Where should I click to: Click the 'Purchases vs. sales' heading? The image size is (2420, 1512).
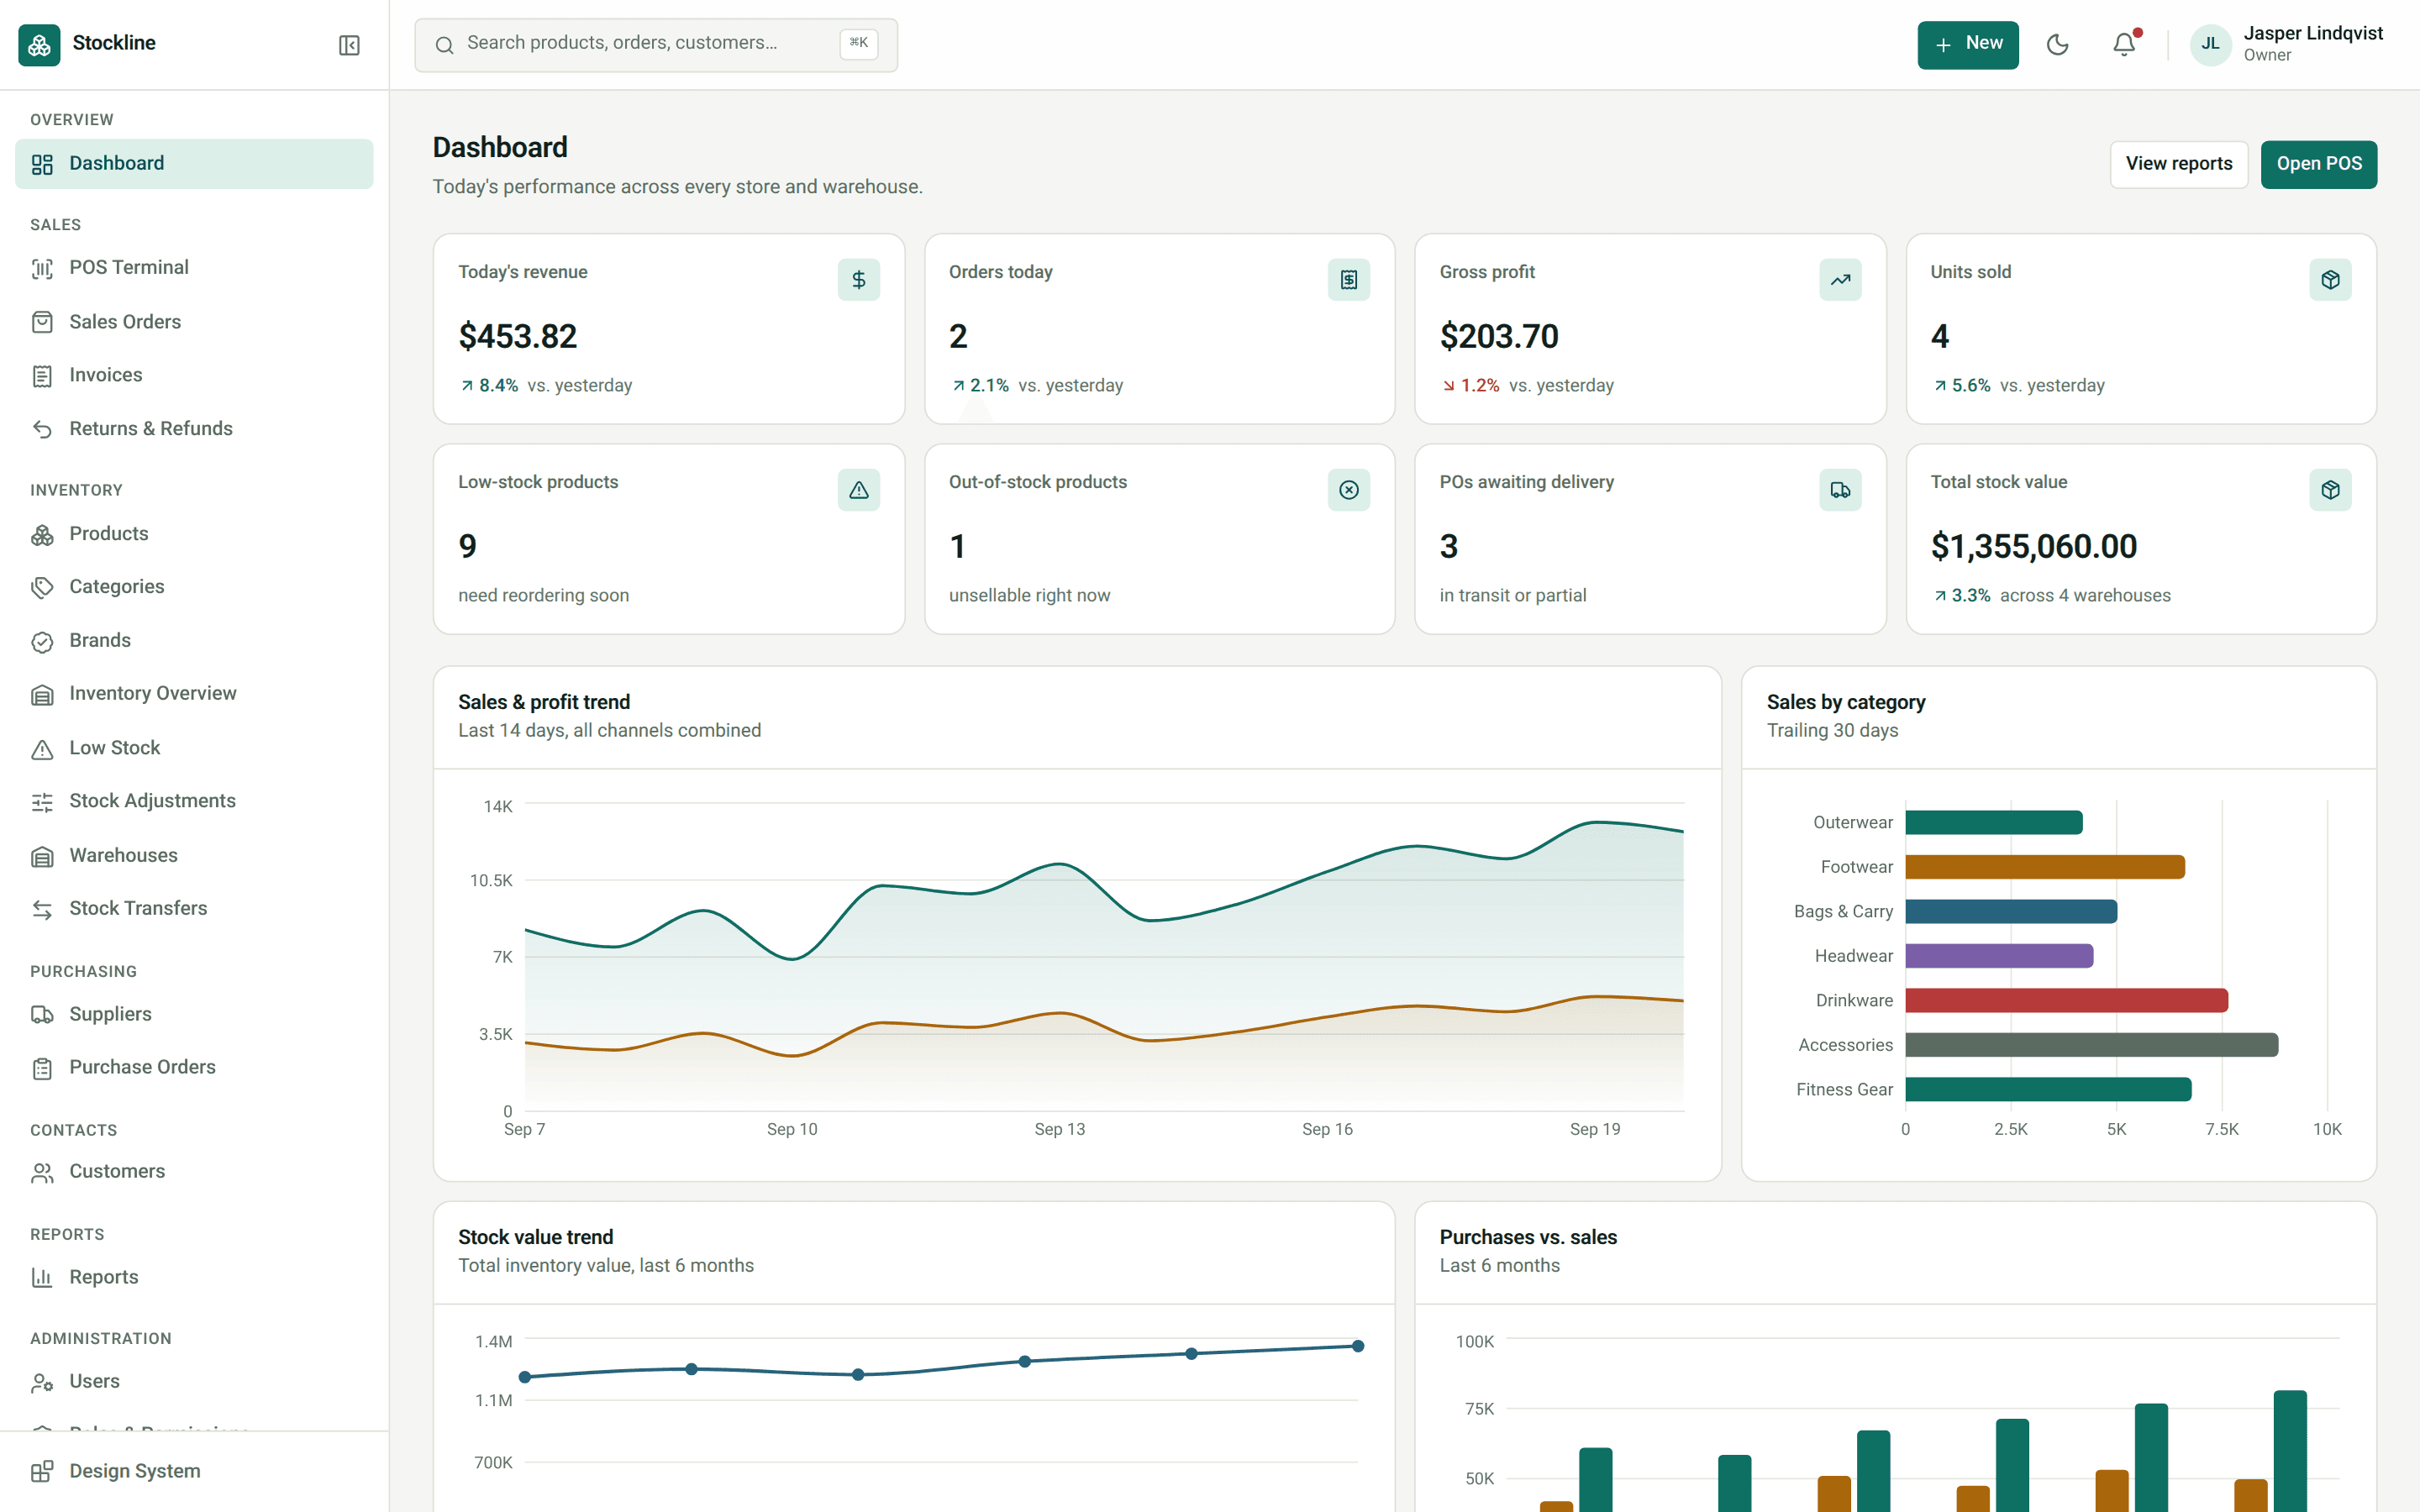pos(1528,1237)
